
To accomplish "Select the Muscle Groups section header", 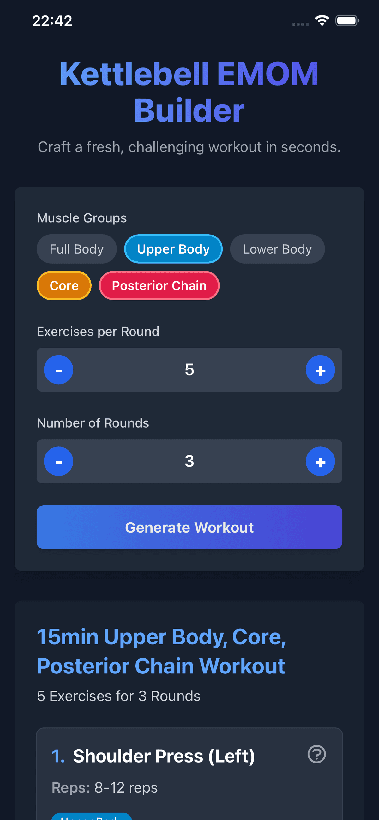I will click(x=81, y=218).
